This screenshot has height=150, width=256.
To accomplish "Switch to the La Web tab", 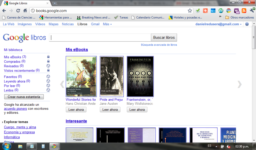I will (9, 24).
